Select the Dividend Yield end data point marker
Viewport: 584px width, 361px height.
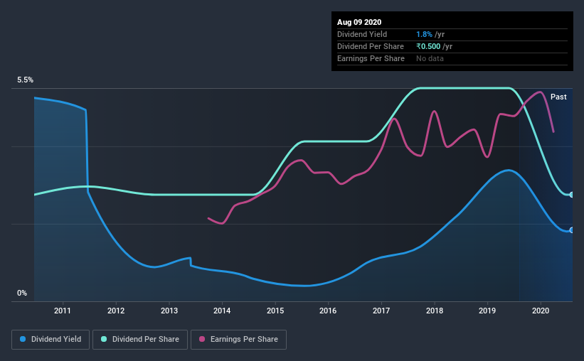(x=571, y=230)
